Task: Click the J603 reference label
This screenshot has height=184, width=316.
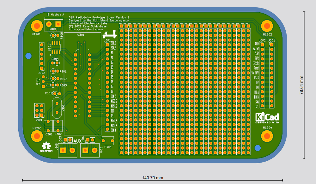Action: click(60, 139)
